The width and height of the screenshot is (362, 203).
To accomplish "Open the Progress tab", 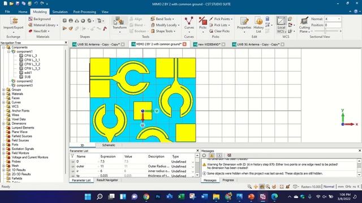I will 228,180.
